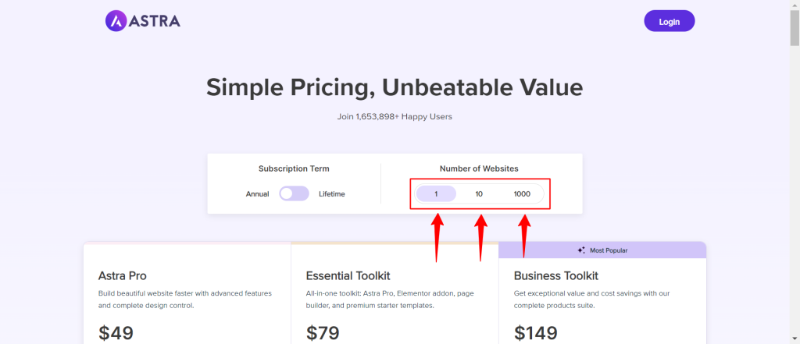Click the $149 Business Toolkit price

click(x=536, y=333)
